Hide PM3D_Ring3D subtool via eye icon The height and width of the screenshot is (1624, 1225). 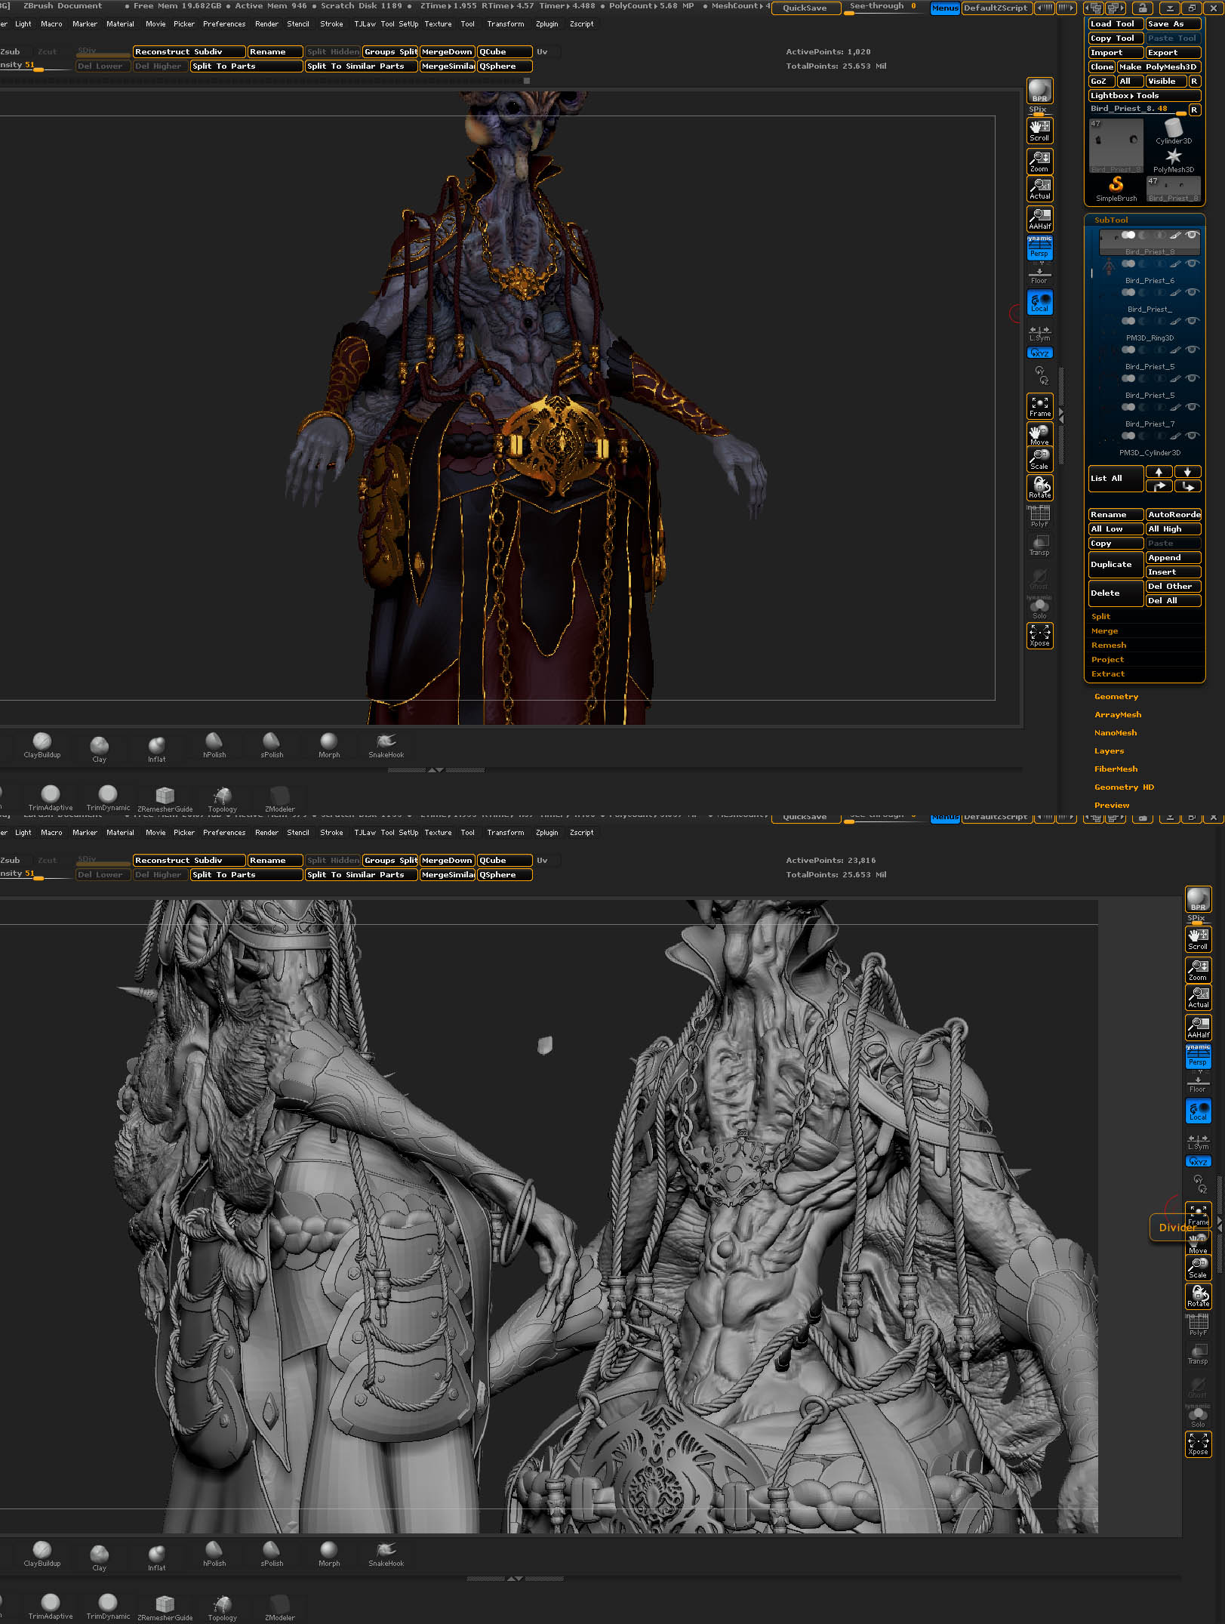click(1192, 322)
